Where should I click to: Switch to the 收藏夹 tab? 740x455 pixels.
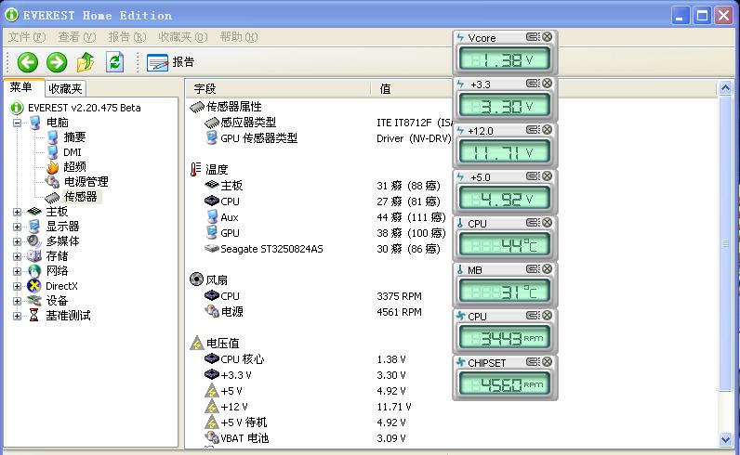(x=65, y=89)
